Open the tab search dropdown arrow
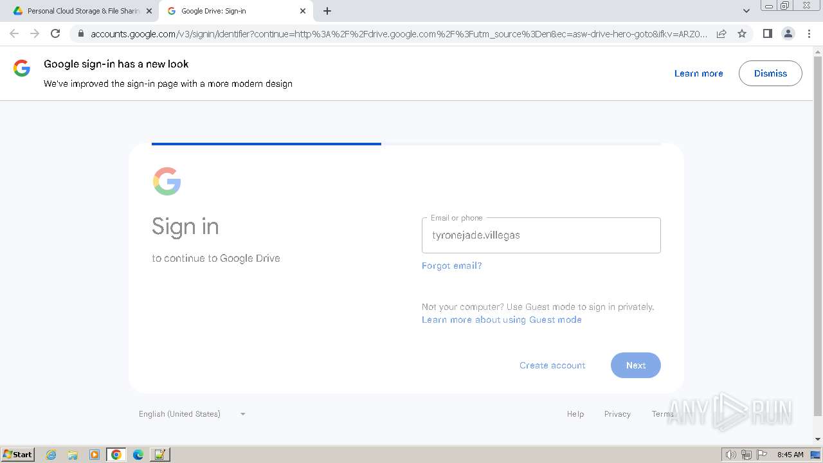 (x=746, y=11)
